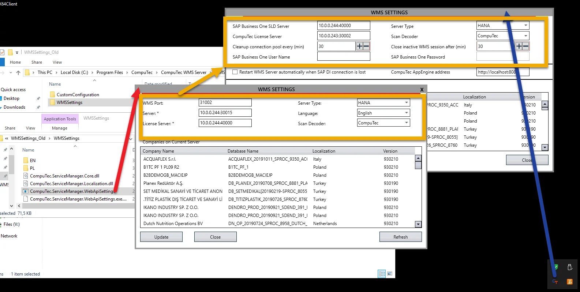The width and height of the screenshot is (580, 292).
Task: Increase inactive WMS session timeout with plus
Action: (519, 46)
